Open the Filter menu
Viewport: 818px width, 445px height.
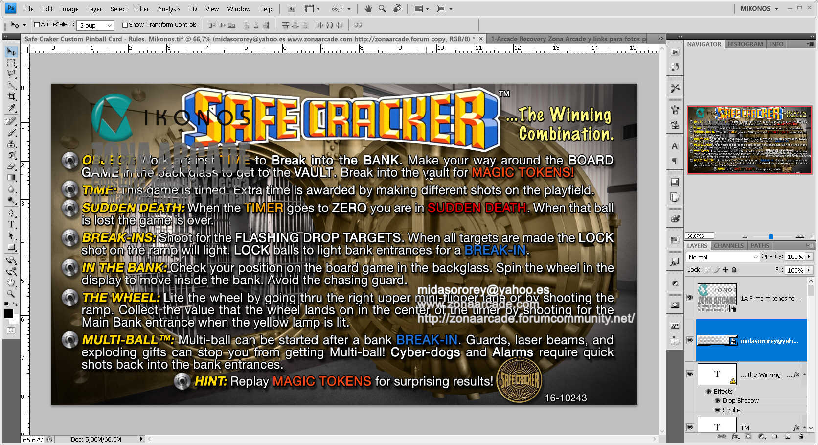[x=142, y=8]
